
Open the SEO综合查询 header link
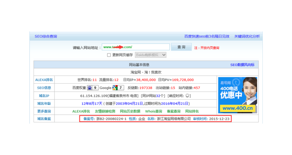pos(46,36)
